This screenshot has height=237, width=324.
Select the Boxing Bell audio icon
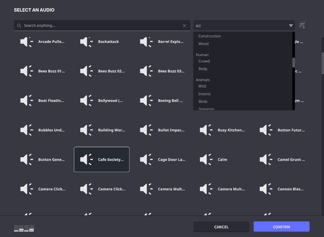coord(146,101)
